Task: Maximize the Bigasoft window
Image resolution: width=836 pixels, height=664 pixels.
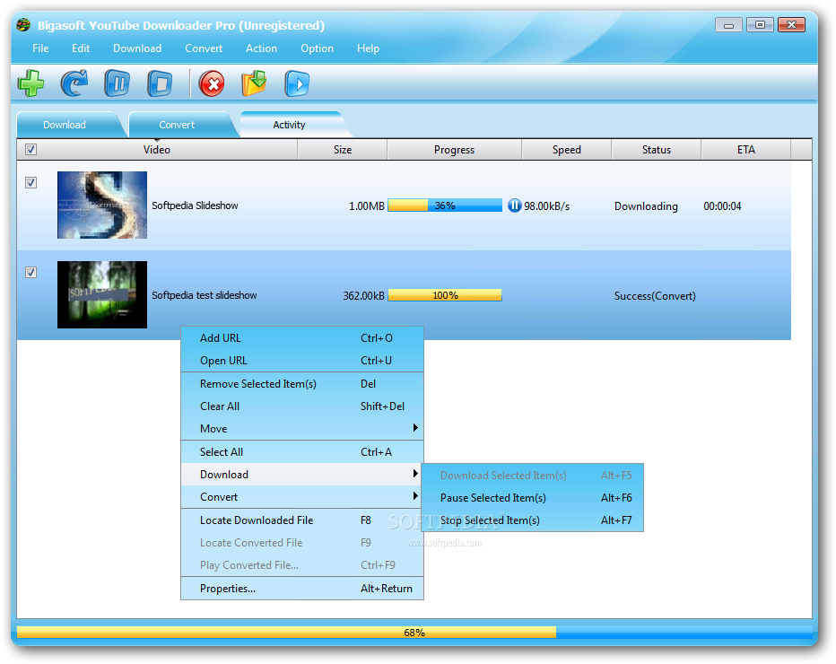Action: [x=760, y=24]
